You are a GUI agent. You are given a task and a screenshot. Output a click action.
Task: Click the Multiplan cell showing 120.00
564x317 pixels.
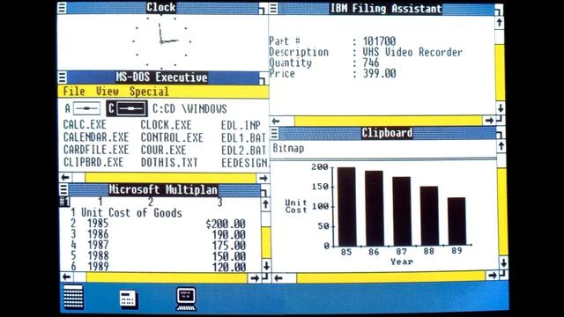(x=229, y=267)
